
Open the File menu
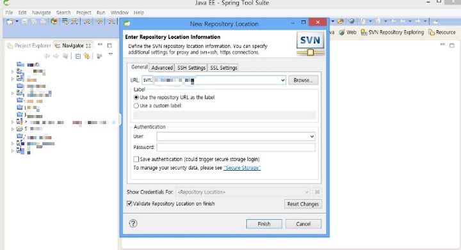tap(9, 13)
